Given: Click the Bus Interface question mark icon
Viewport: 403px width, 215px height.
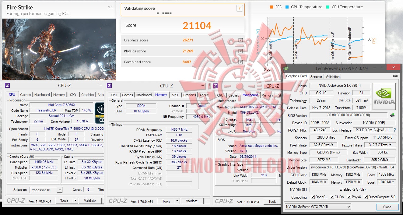Looking at the screenshot, I should 395,130.
